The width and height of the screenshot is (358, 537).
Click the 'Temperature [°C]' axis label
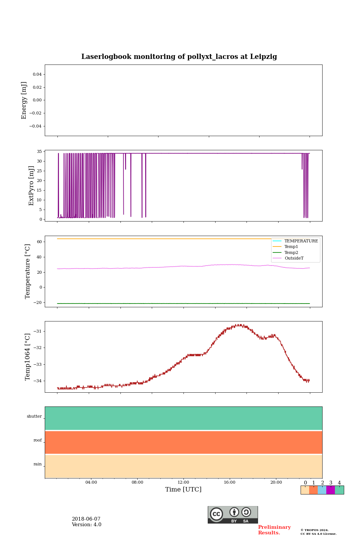click(28, 271)
